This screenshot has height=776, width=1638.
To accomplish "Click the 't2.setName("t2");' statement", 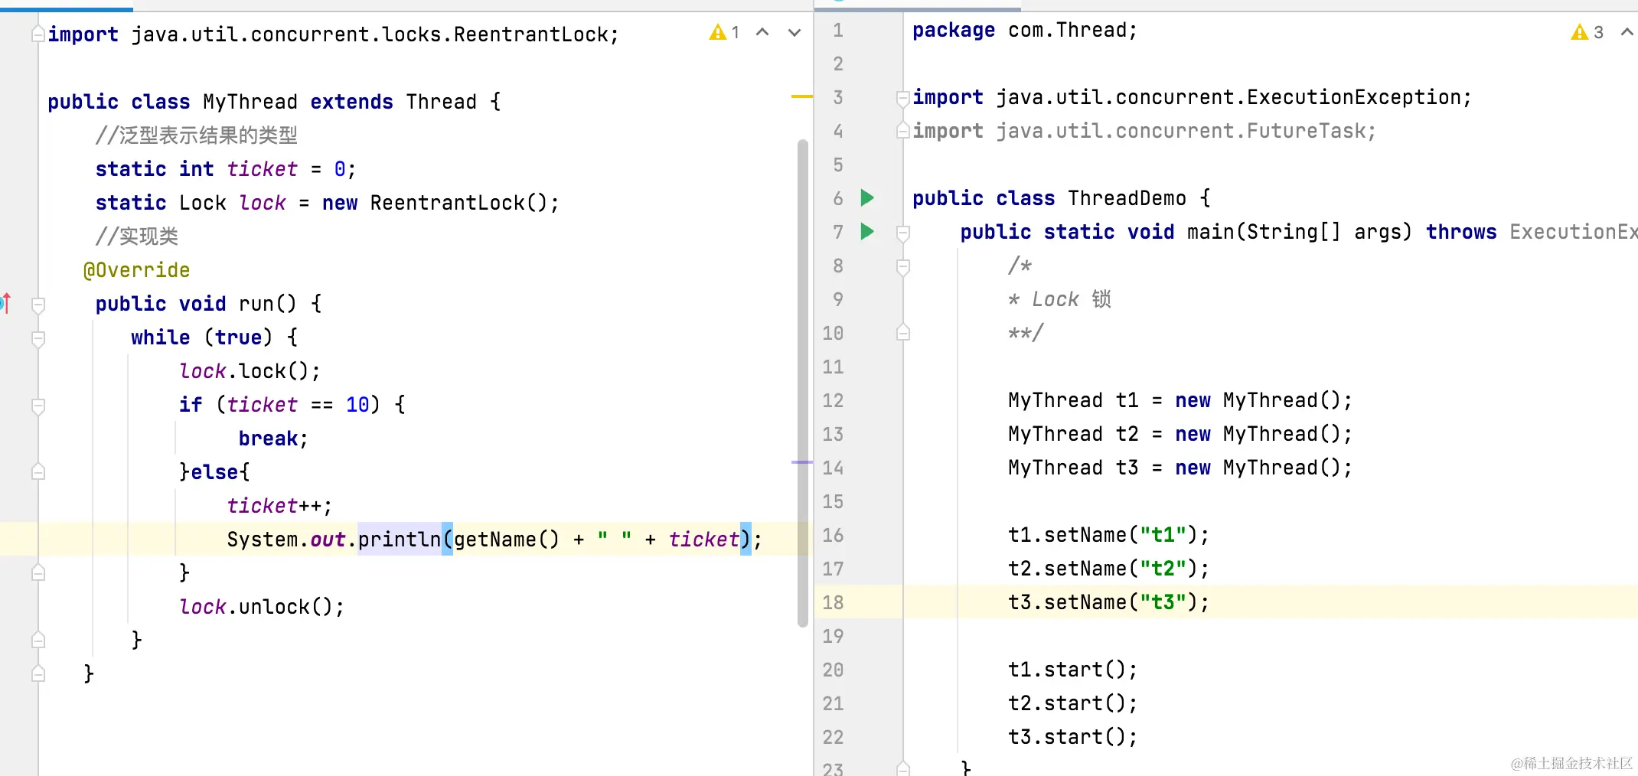I will 1109,569.
